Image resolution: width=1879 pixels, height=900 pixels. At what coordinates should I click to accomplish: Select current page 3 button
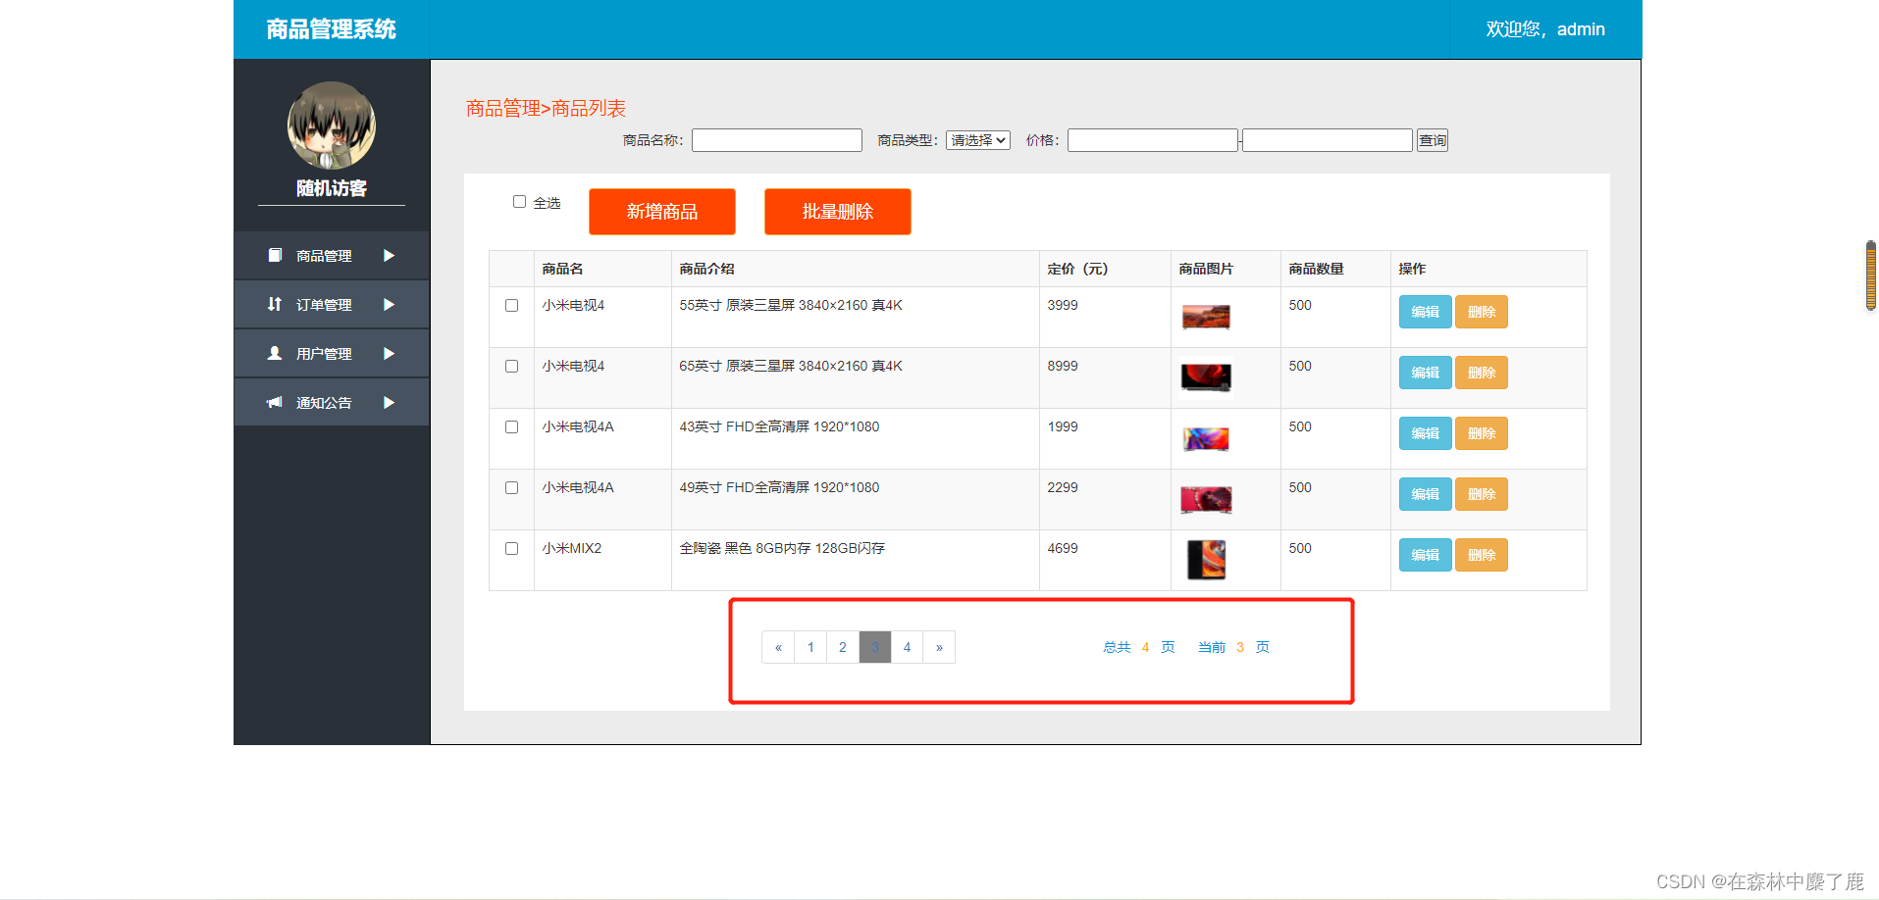[875, 647]
